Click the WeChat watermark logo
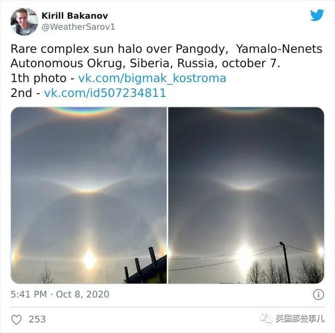This screenshot has width=335, height=333. (266, 319)
